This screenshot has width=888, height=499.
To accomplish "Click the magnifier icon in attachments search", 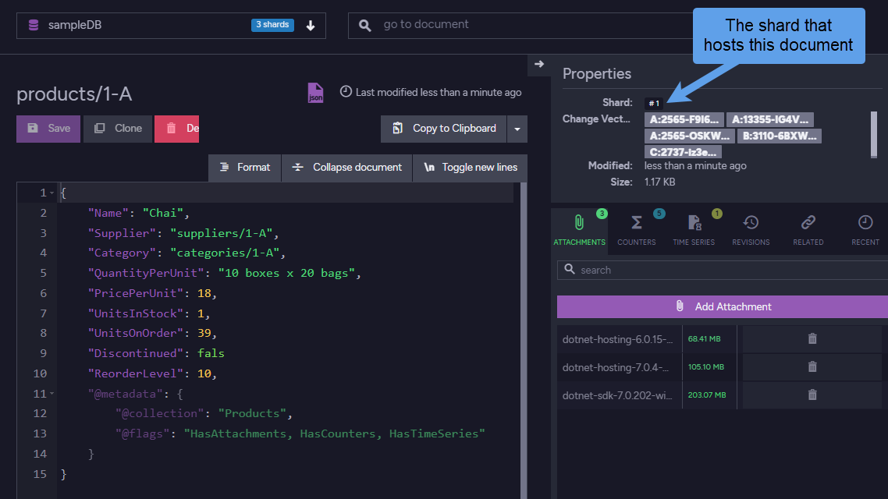I will tap(570, 269).
